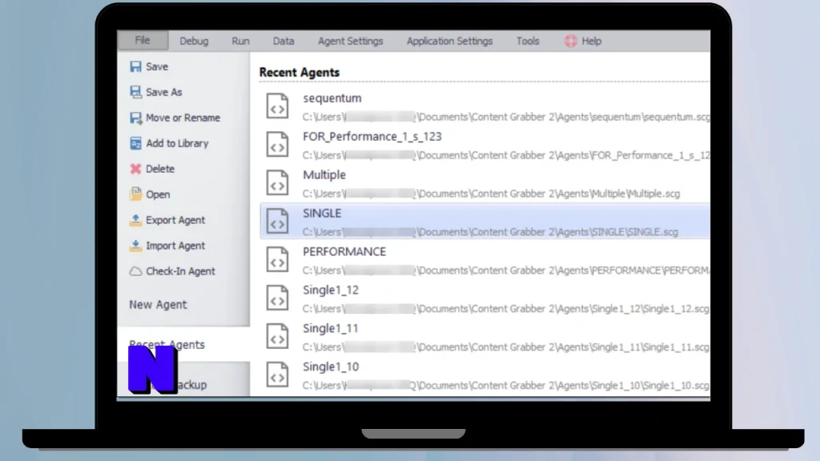The height and width of the screenshot is (461, 820).
Task: Open the Single1_12 recent agent
Action: coord(484,298)
